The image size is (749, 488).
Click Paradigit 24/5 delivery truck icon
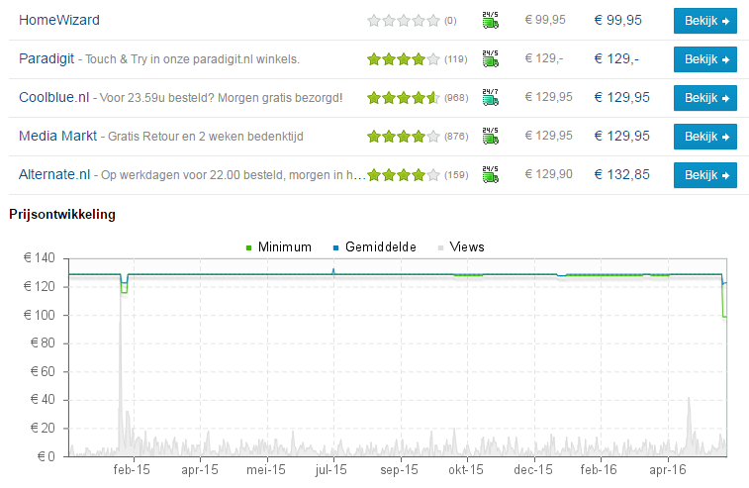pos(490,58)
